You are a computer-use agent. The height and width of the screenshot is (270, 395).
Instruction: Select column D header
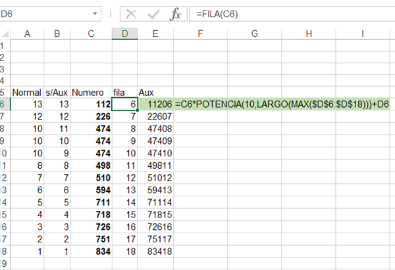(x=124, y=34)
